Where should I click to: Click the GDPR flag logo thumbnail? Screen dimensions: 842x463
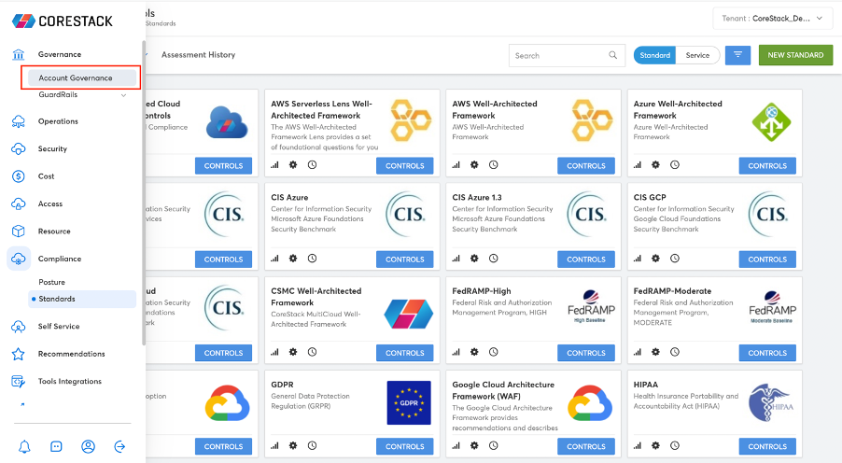[x=409, y=403]
